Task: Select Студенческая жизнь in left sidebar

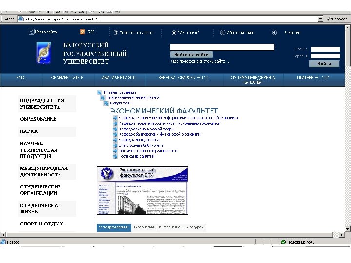Action: point(47,208)
